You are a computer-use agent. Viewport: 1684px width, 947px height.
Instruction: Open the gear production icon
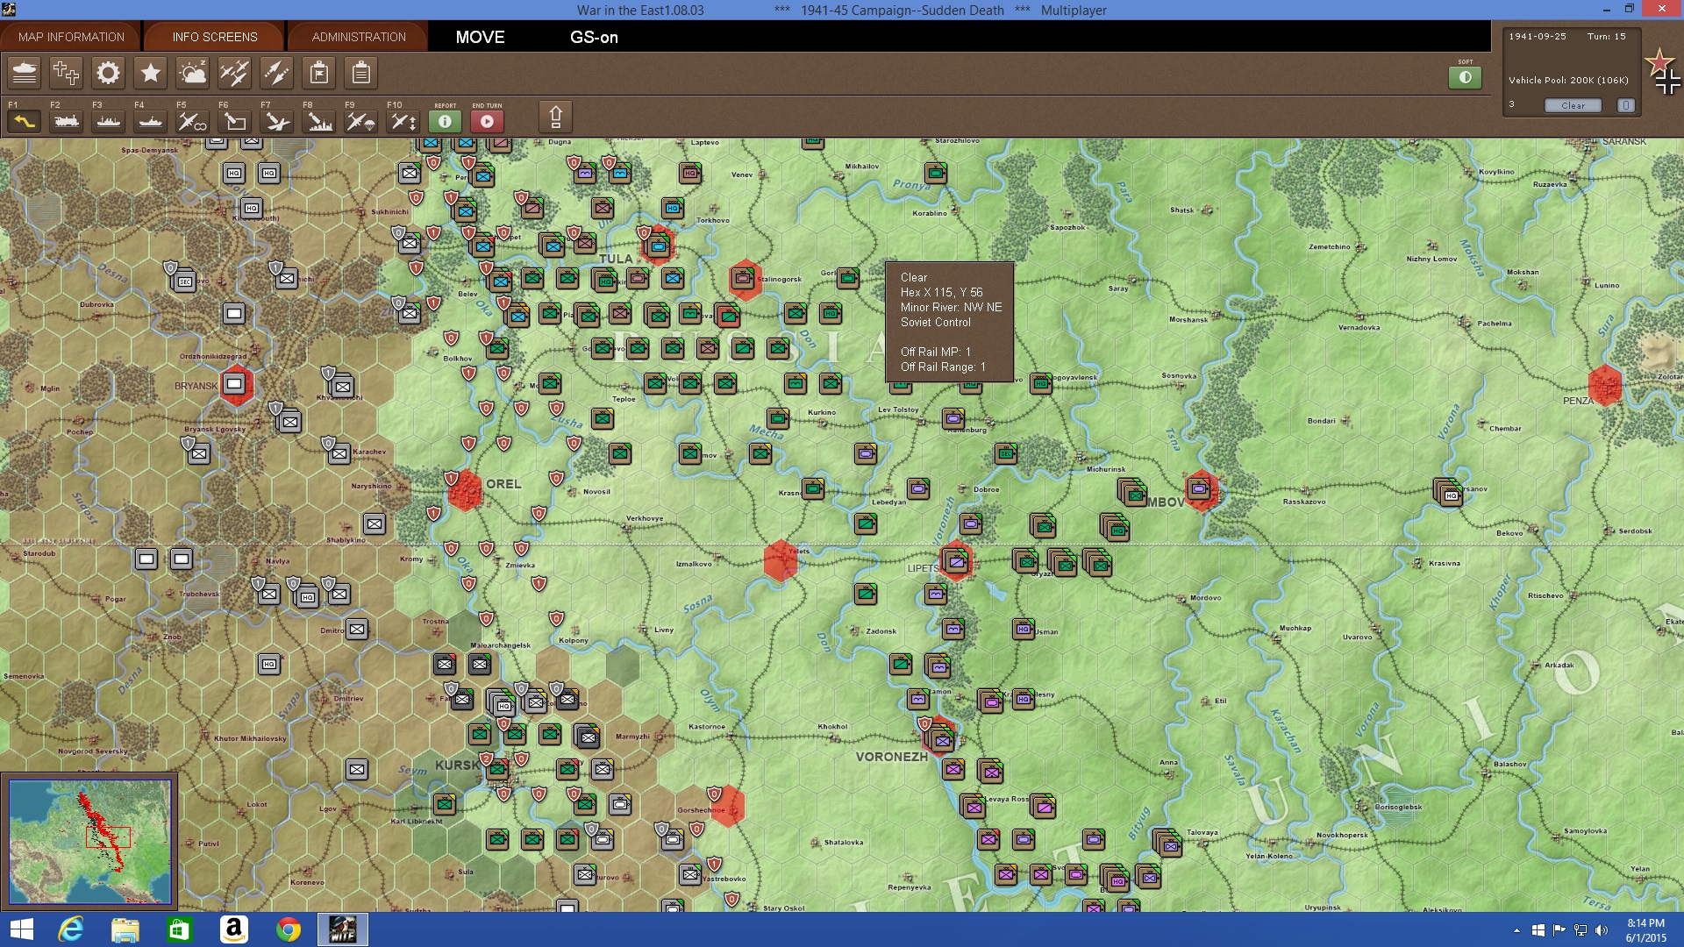(108, 73)
